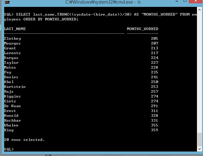Click the value 250 for Abel

(x=155, y=82)
